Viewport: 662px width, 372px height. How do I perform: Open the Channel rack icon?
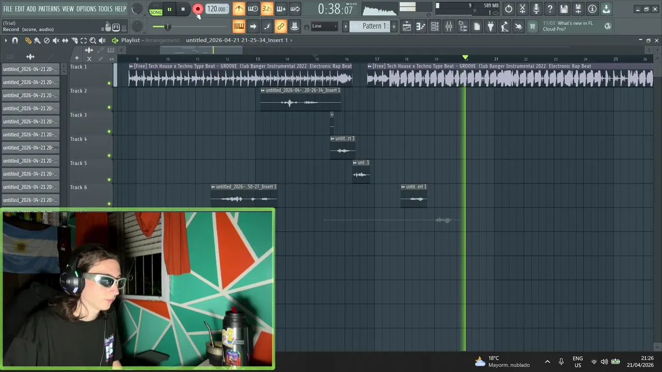435,26
